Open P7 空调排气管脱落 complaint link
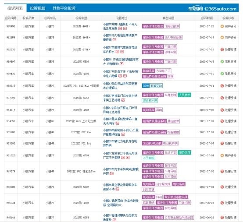This screenshot has width=243, height=222. tap(120, 49)
